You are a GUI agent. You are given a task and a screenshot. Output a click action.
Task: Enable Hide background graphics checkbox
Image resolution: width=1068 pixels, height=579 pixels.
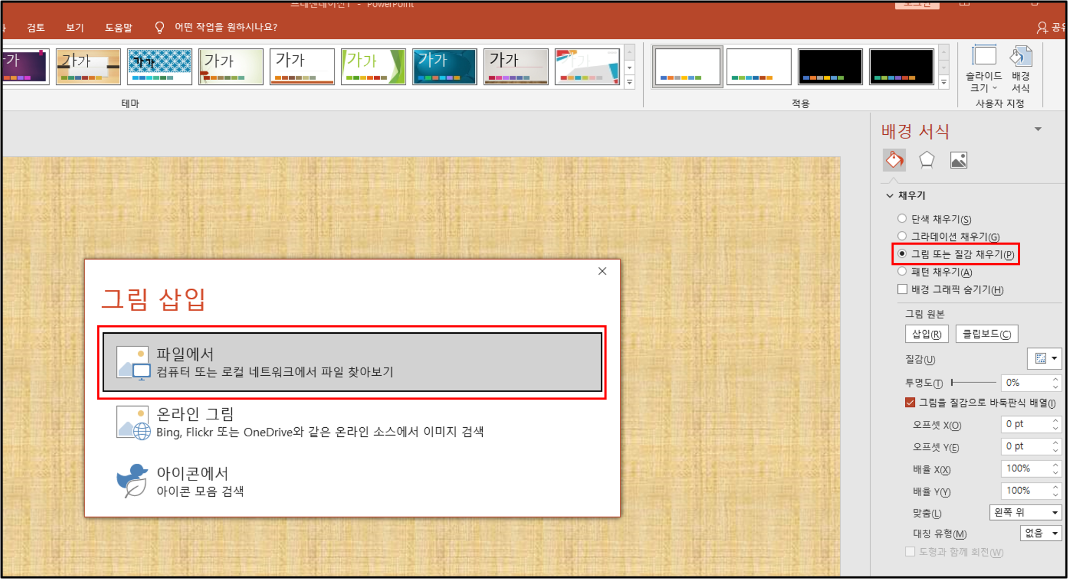902,289
